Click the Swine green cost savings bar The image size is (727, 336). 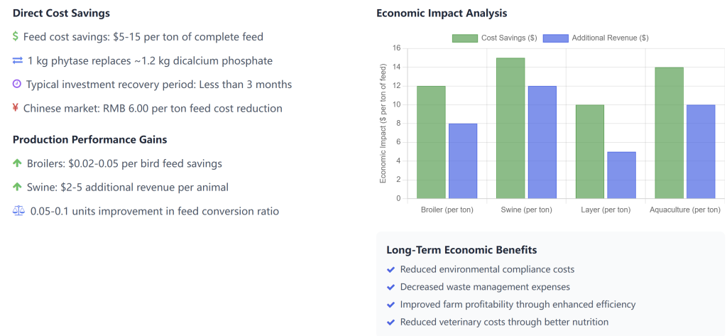[x=510, y=128]
